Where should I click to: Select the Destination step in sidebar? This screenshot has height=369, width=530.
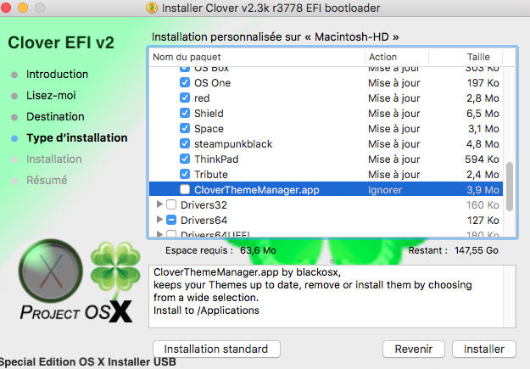(55, 117)
